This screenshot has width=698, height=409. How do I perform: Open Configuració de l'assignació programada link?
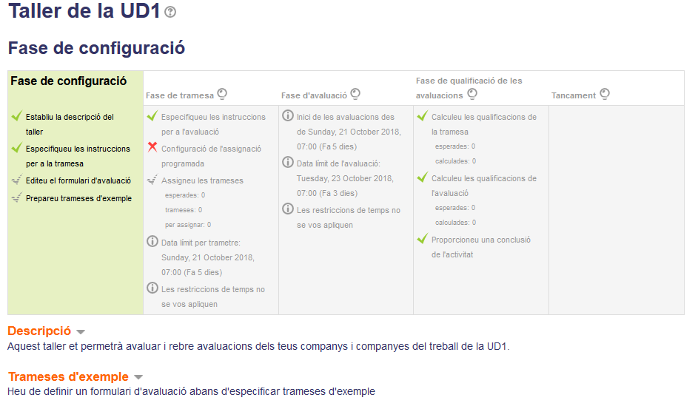point(212,156)
